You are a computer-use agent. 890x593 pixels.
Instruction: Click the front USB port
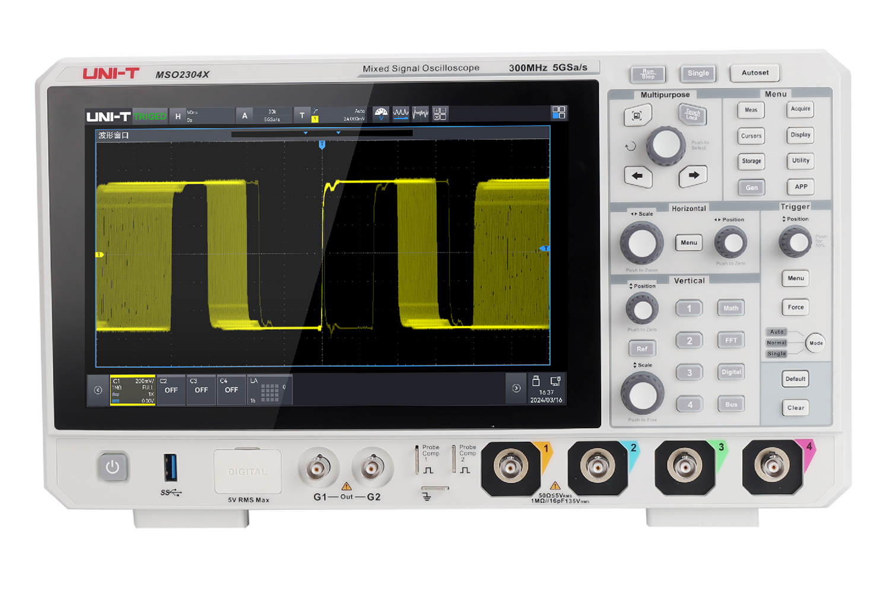[170, 467]
